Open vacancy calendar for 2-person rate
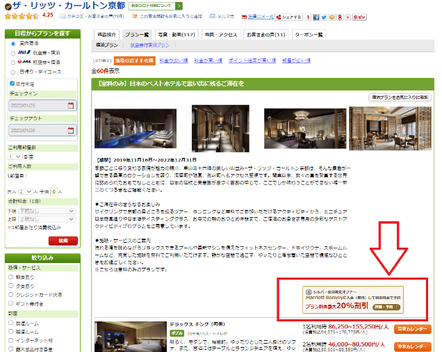This screenshot has width=442, height=352. [x=412, y=346]
